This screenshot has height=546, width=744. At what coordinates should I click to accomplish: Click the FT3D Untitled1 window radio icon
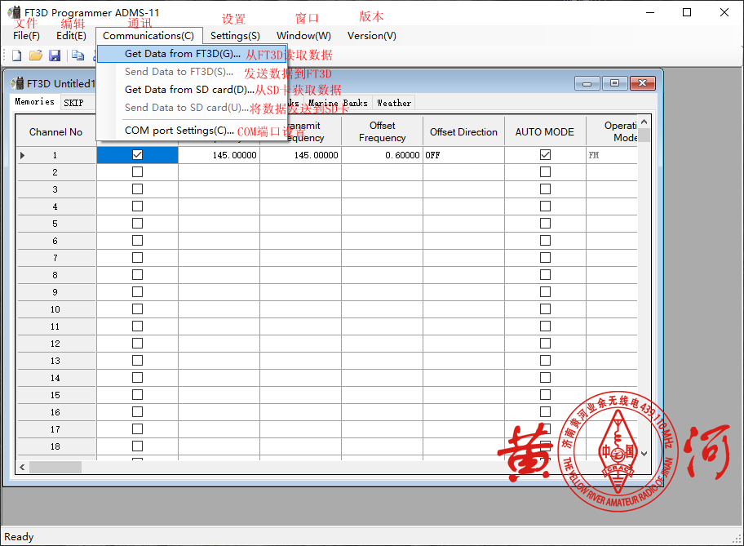point(16,83)
